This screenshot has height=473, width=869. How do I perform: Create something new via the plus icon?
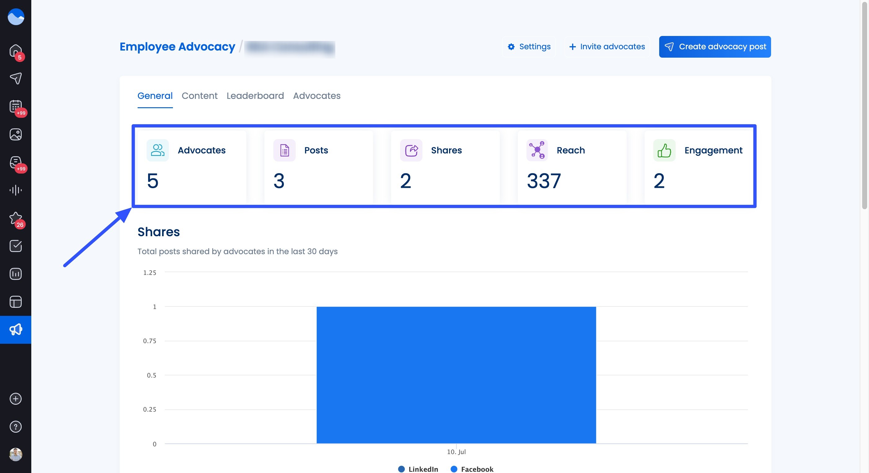(15, 399)
